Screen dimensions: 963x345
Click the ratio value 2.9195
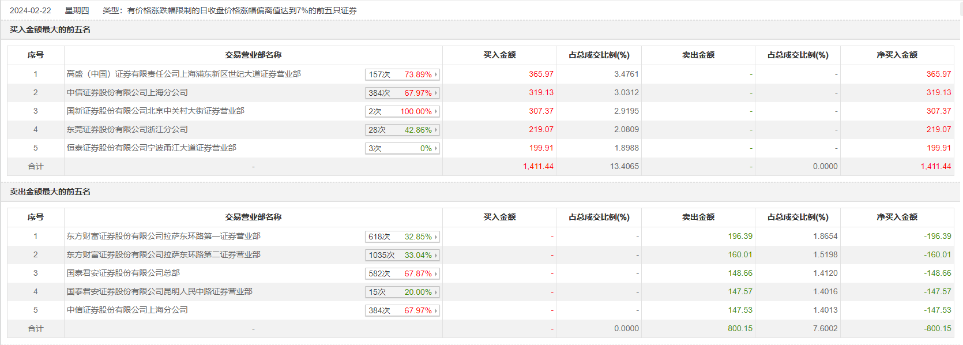626,111
